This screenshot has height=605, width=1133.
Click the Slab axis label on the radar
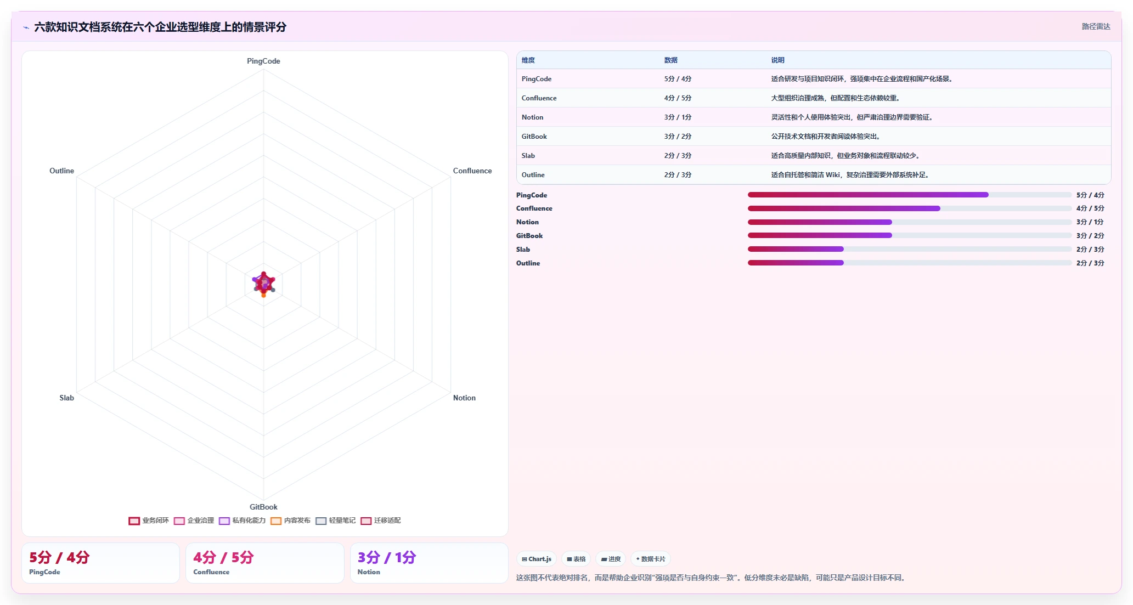pos(66,398)
